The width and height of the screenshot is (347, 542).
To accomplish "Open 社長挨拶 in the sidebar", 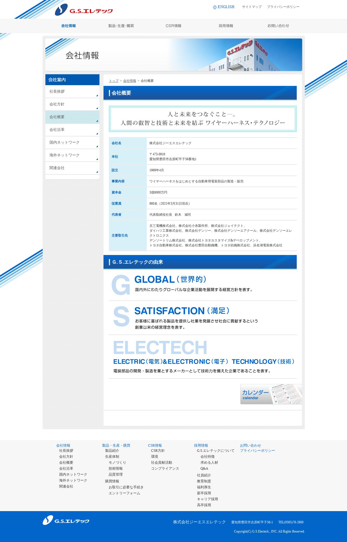I will 72,92.
